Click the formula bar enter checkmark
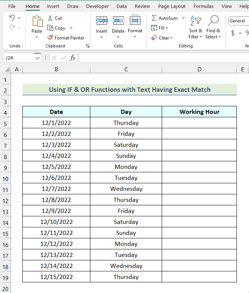This screenshot has height=293, width=249. 63,58
